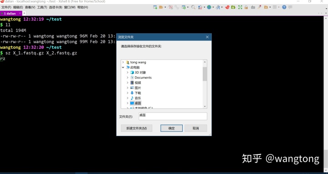The height and width of the screenshot is (174, 328).
Task: Open the 编辑(E) menu
Action: click(x=18, y=7)
